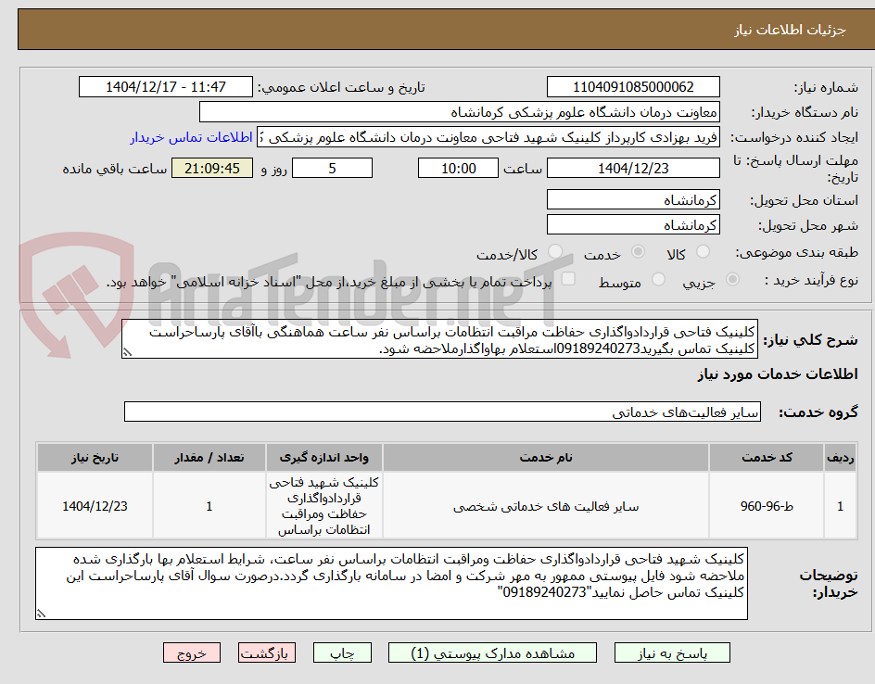Select the متوسط purchase type radio
Image resolution: width=875 pixels, height=684 pixels.
click(x=658, y=280)
